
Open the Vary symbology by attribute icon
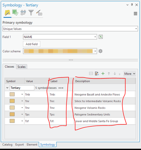15,13
